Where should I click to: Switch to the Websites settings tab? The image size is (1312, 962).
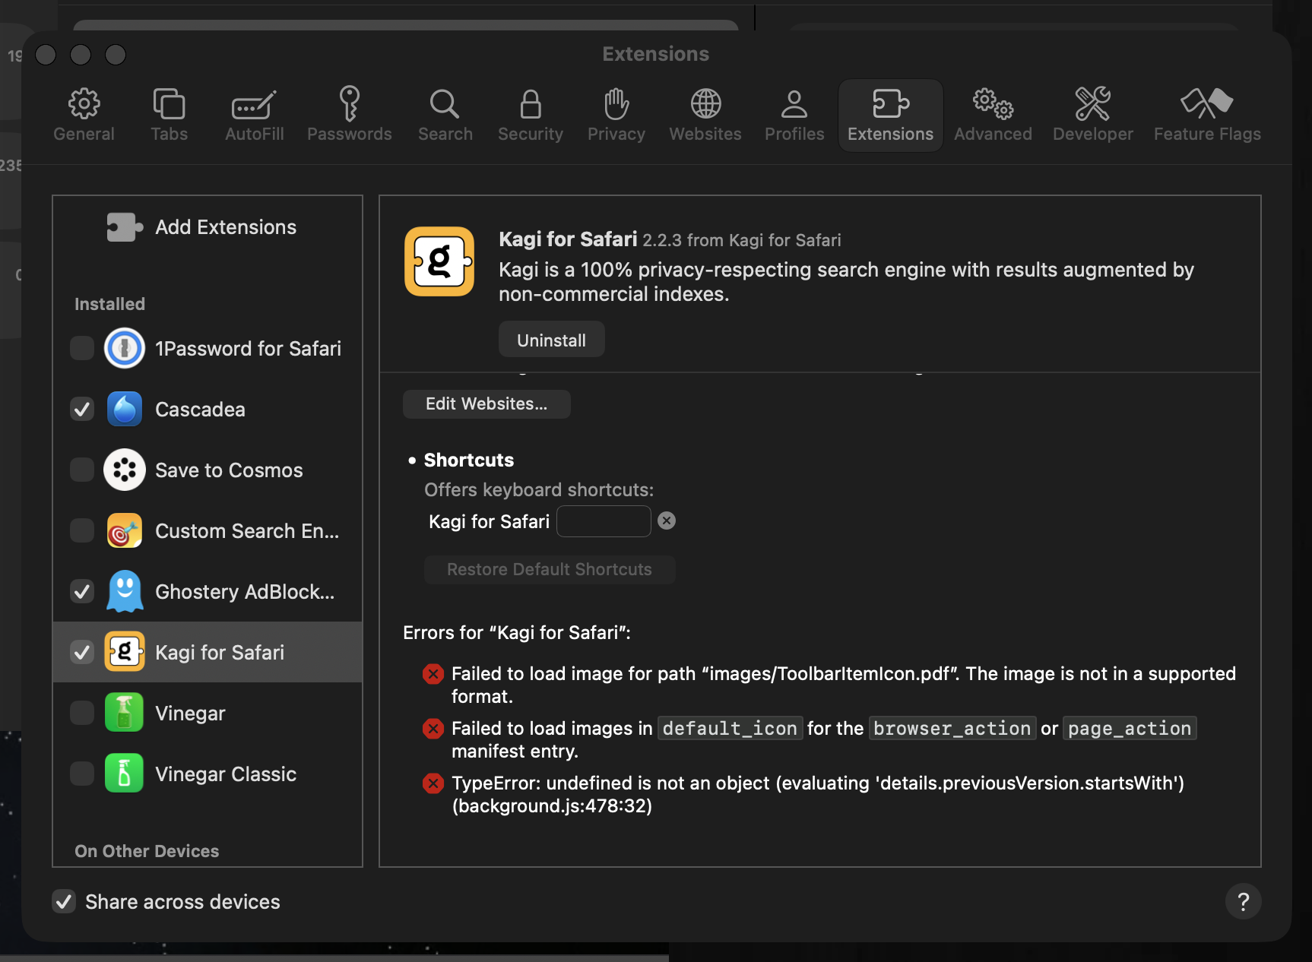(705, 115)
